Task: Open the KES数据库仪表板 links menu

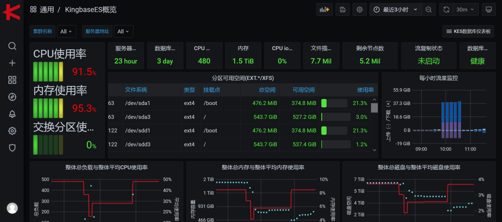Action: 469,31
